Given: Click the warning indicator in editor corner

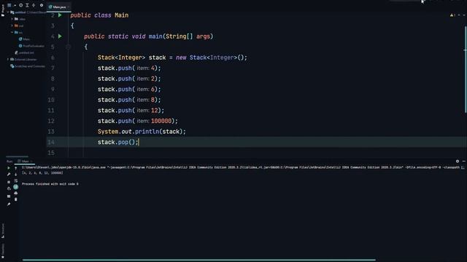Looking at the screenshot, I should coord(452,15).
